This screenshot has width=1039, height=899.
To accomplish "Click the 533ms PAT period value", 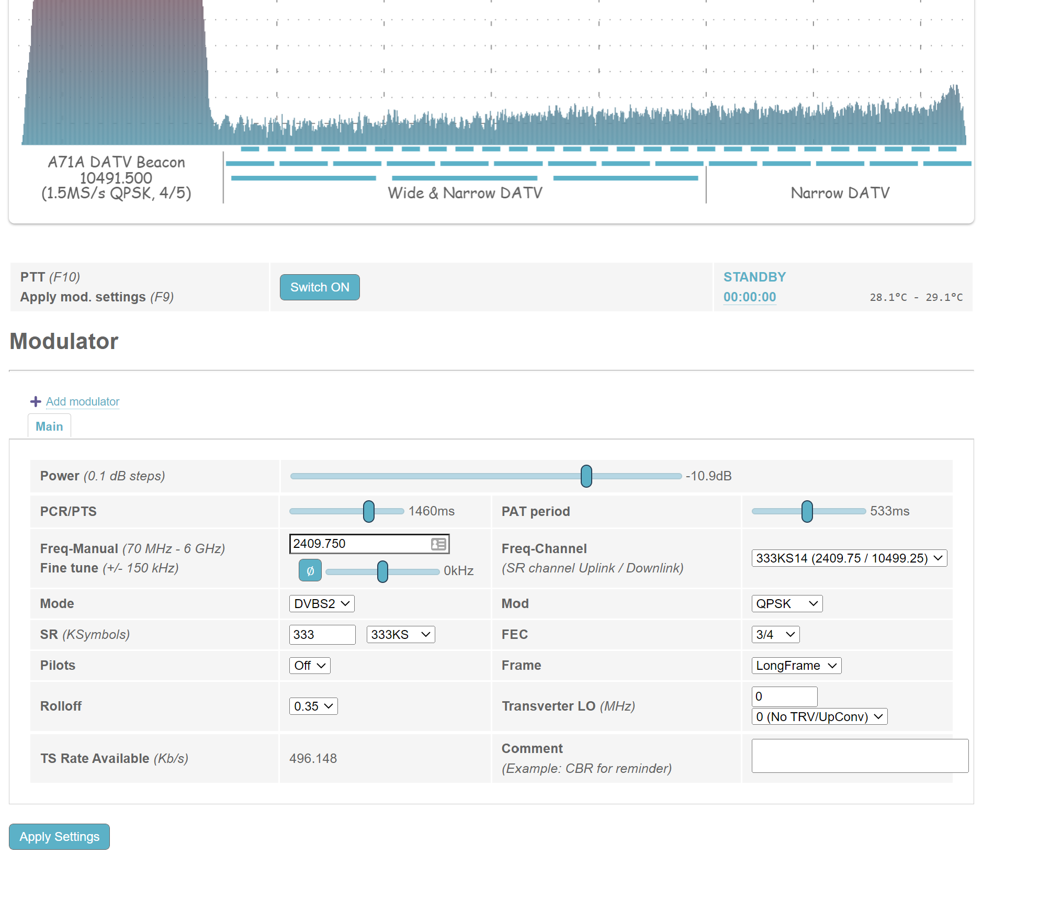I will 890,511.
